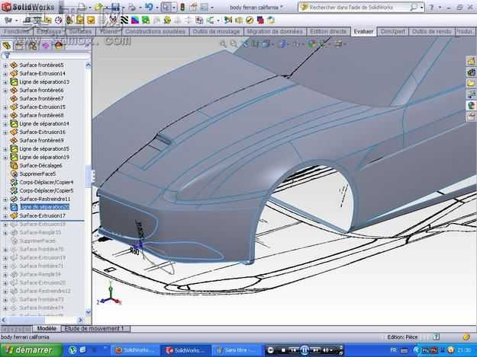Expand the Surface-Restreindre11 node

pyautogui.click(x=5, y=199)
